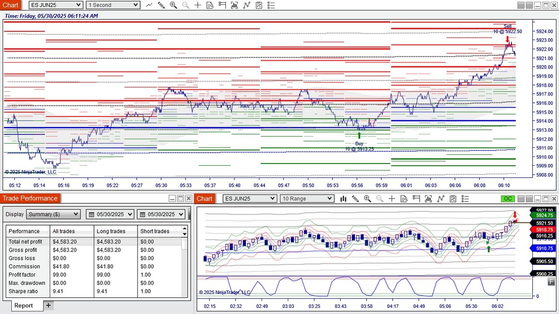
Task: Open the Display Summary ($) dropdown
Action: [x=53, y=214]
